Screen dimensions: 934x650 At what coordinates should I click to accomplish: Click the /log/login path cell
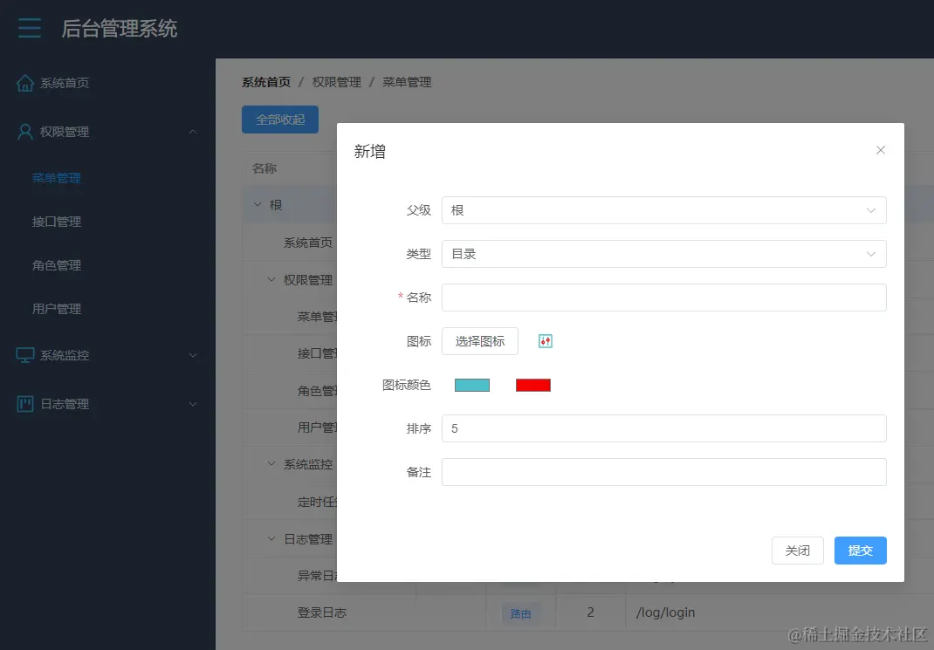click(x=665, y=612)
